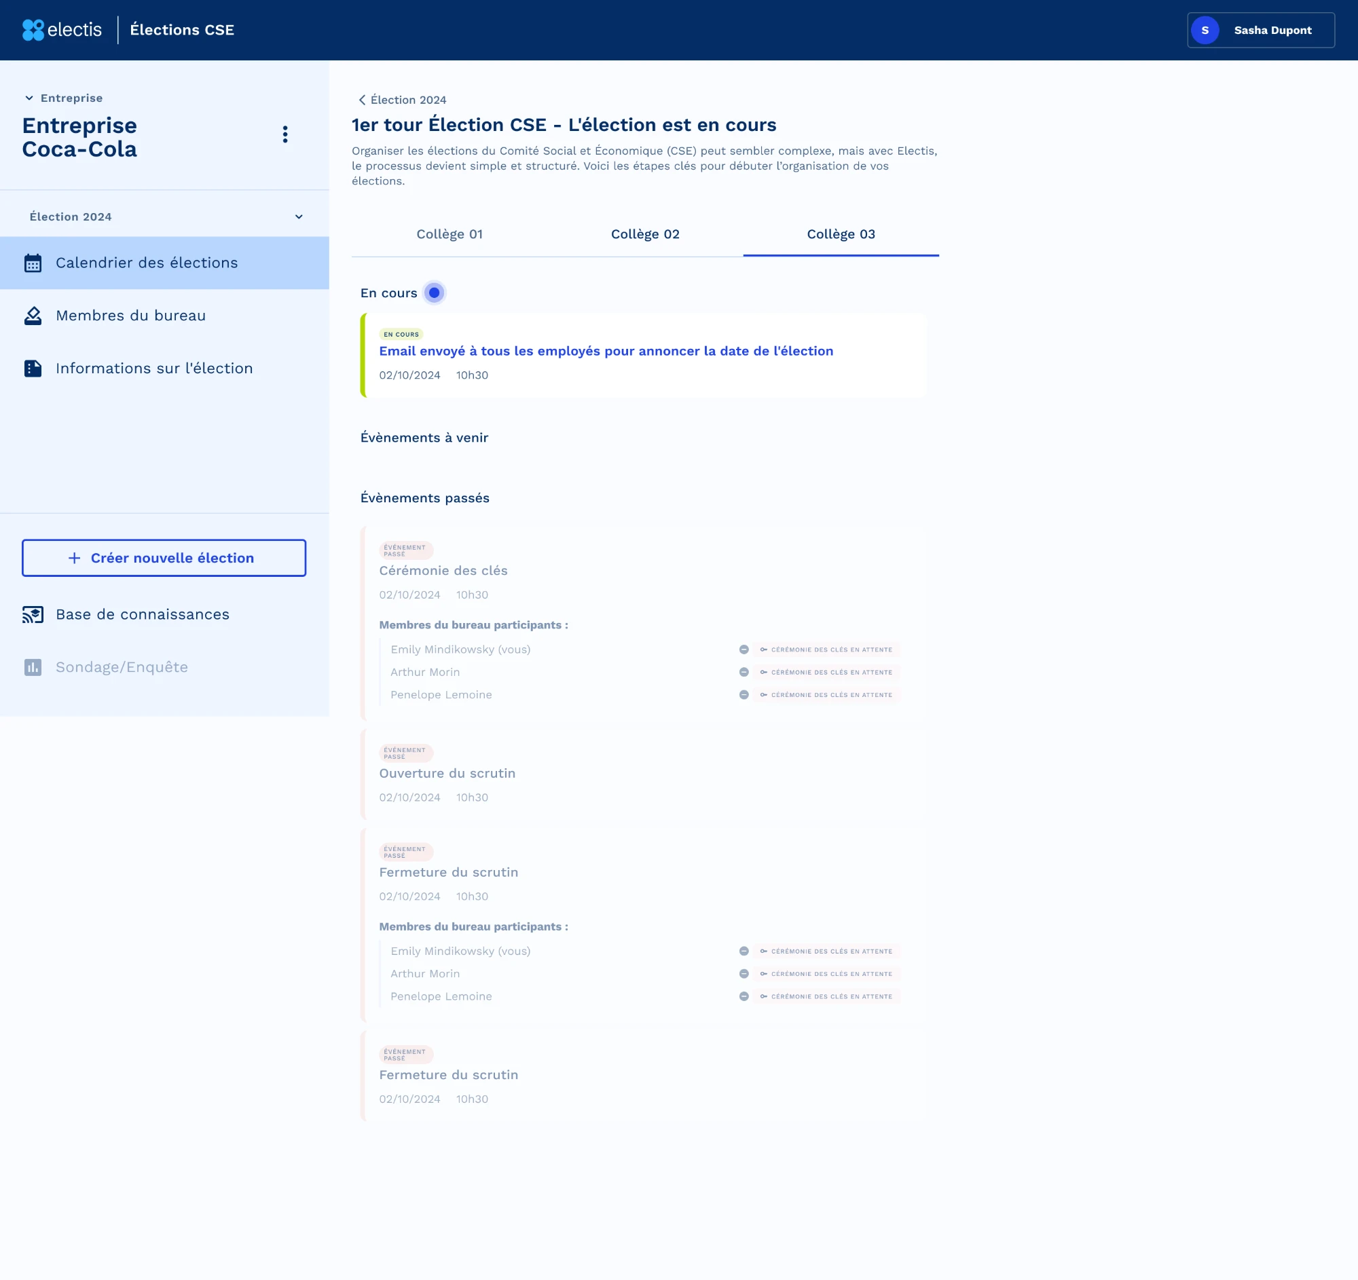This screenshot has width=1358, height=1280.
Task: Open the three-dot menu next to Entreprise Coca-Cola
Action: tap(285, 134)
